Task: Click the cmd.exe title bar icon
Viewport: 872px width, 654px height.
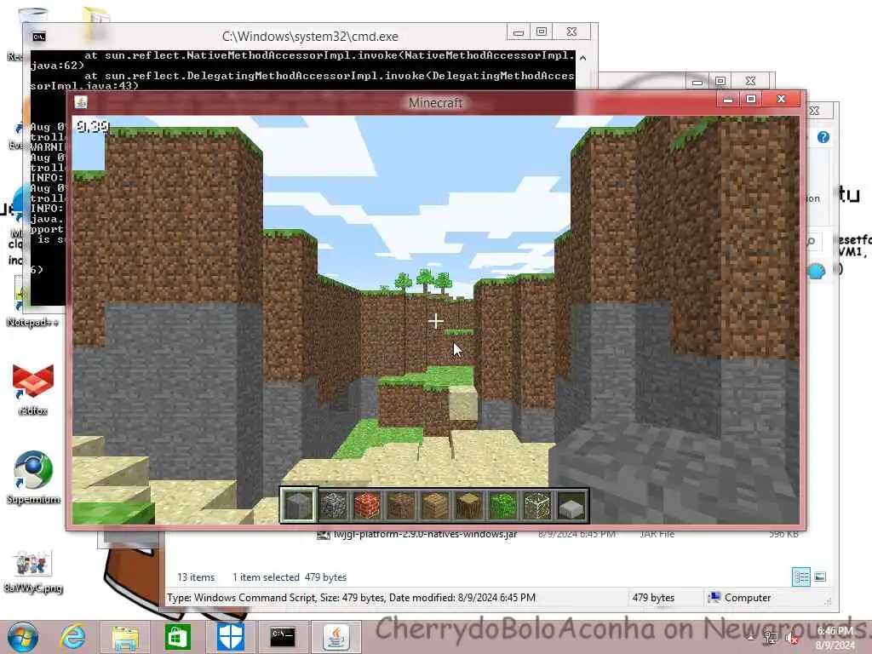Action: pos(38,37)
